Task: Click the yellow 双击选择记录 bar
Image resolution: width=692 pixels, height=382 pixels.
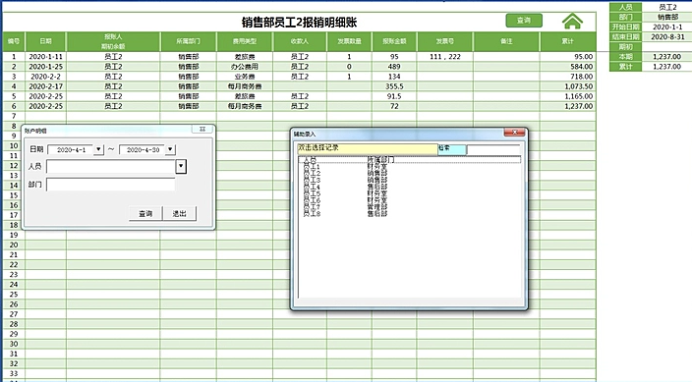Action: click(367, 149)
